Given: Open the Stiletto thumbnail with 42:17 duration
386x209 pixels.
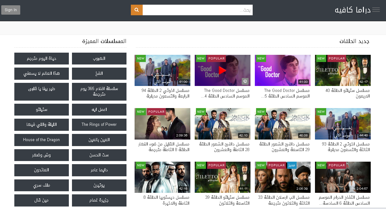Looking at the screenshot, I should click(x=343, y=70).
